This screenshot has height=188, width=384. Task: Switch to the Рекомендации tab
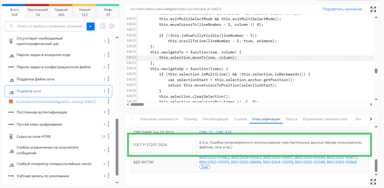216,119
